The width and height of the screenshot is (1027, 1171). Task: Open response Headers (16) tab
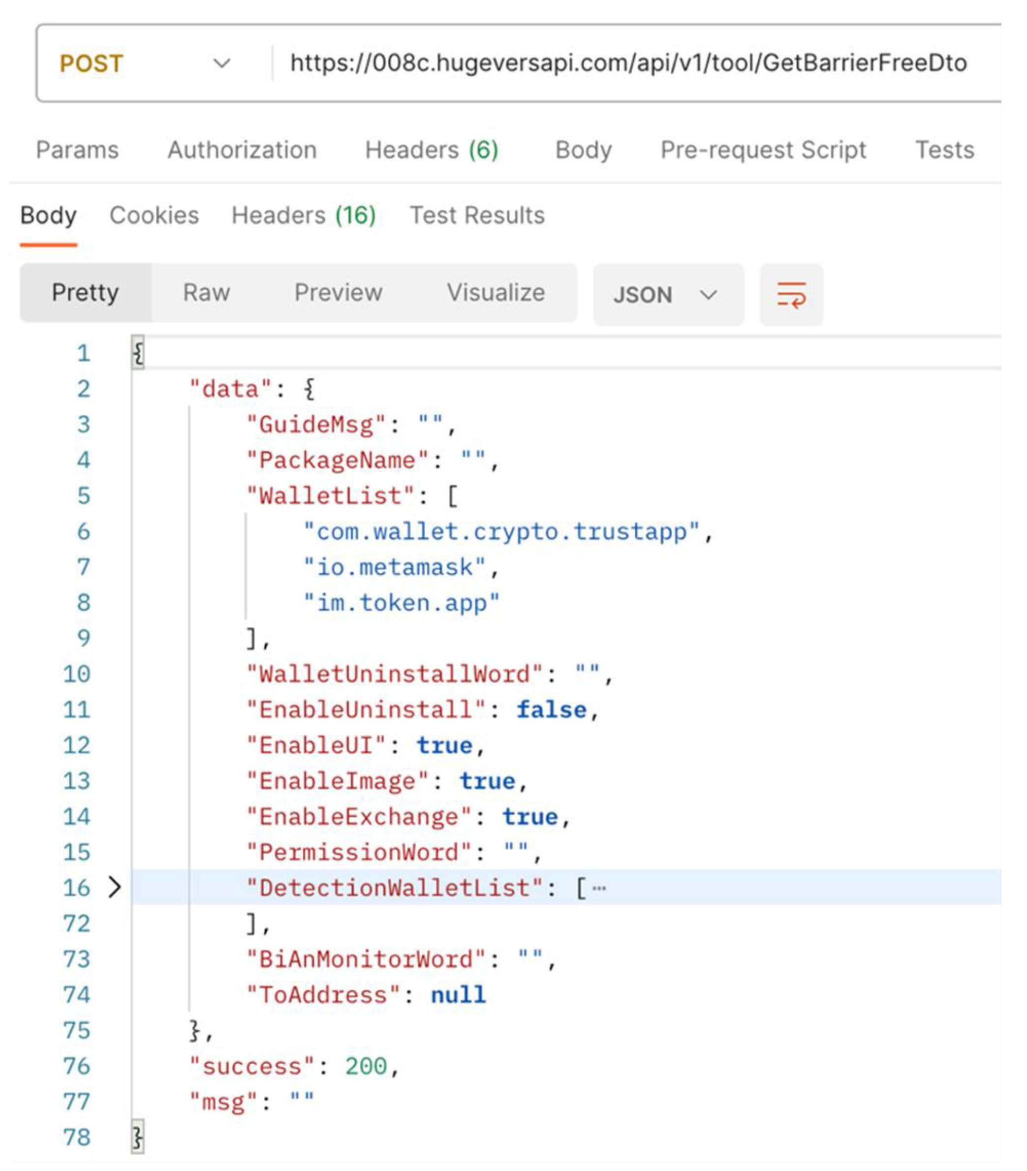(304, 216)
